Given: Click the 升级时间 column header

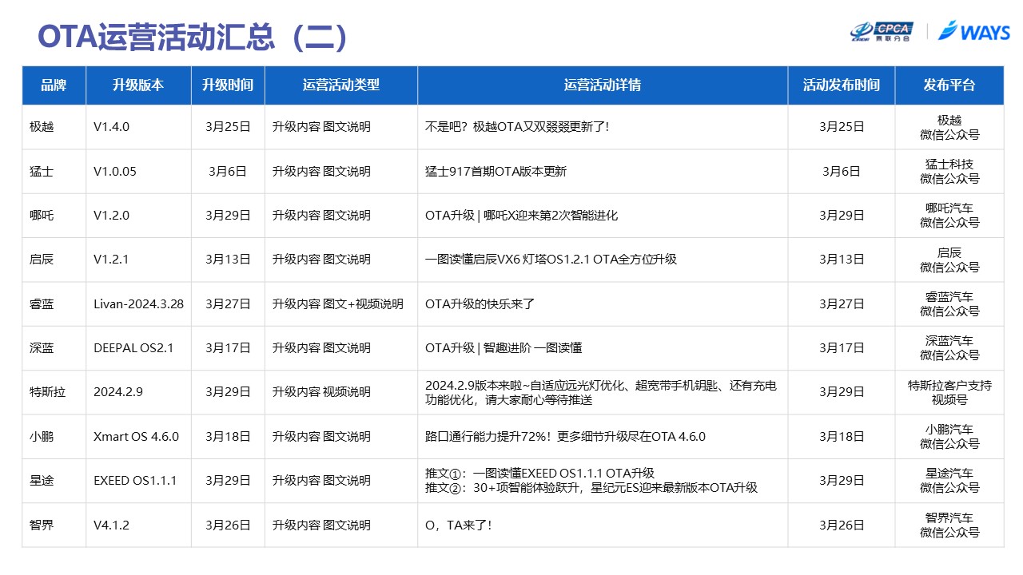Looking at the screenshot, I should click(228, 85).
